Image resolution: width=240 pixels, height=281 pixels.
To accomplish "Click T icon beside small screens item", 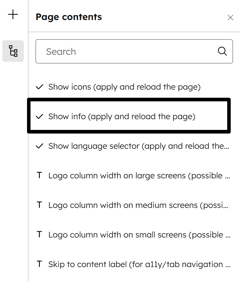I will [39, 234].
